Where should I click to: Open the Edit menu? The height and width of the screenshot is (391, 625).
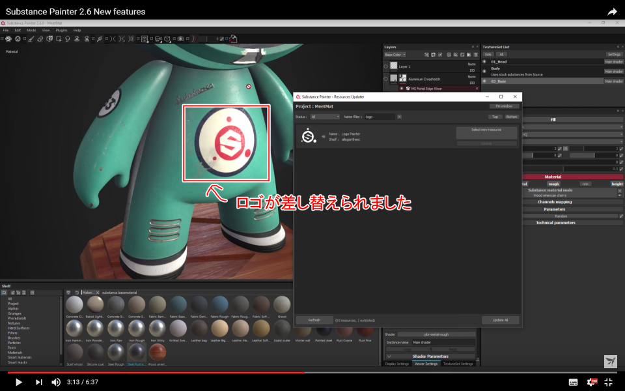point(18,31)
